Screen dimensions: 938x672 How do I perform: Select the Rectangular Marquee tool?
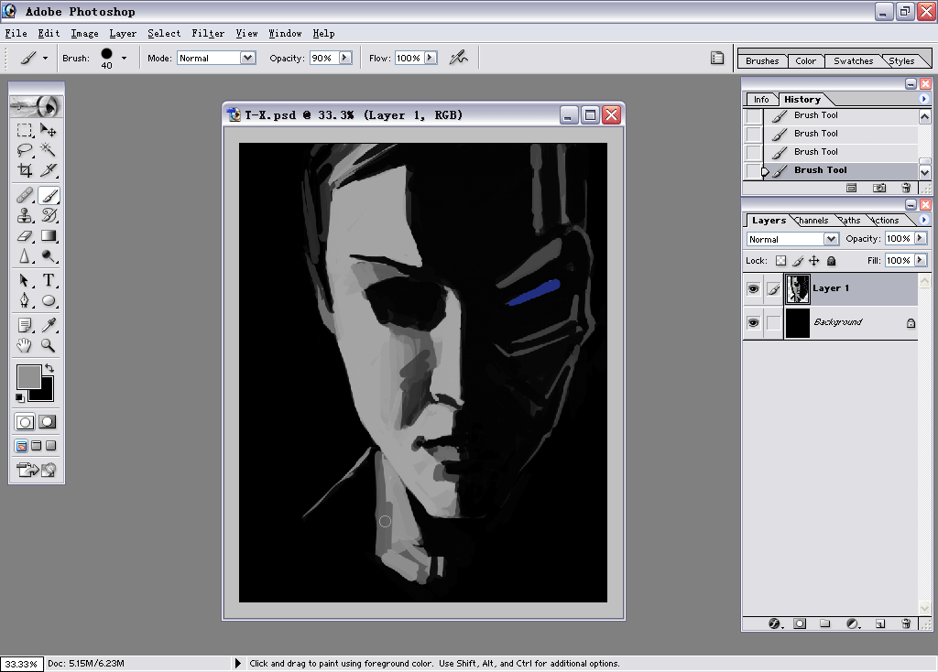tap(25, 130)
